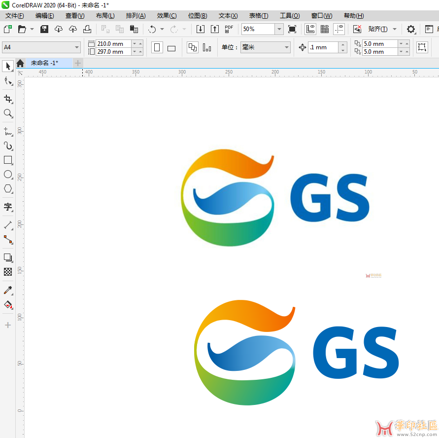439x438 pixels.
Task: Select the Parallel Dimension tool
Action: 8,225
